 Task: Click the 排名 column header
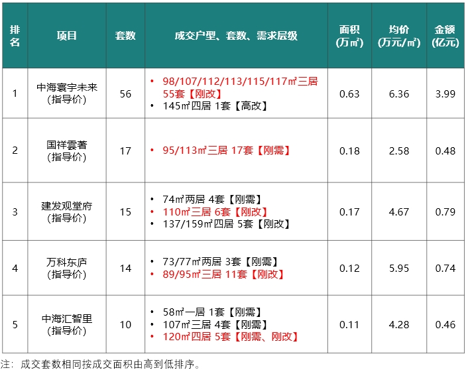click(x=15, y=36)
